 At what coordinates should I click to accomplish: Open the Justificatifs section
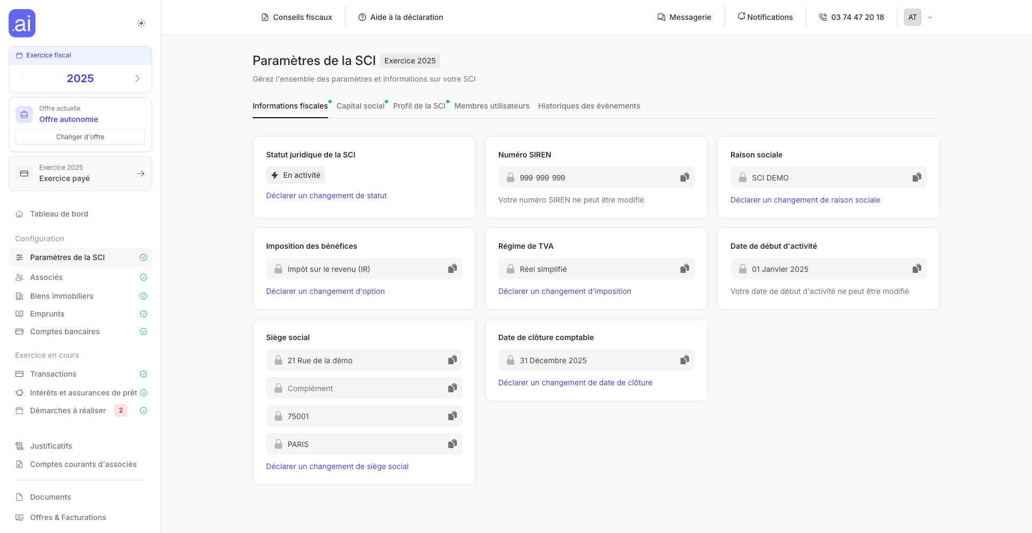click(51, 445)
